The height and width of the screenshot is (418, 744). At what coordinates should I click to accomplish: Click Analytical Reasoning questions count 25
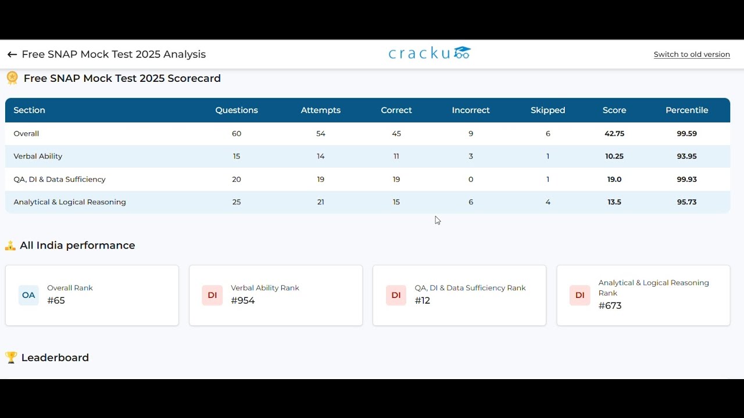pos(237,202)
